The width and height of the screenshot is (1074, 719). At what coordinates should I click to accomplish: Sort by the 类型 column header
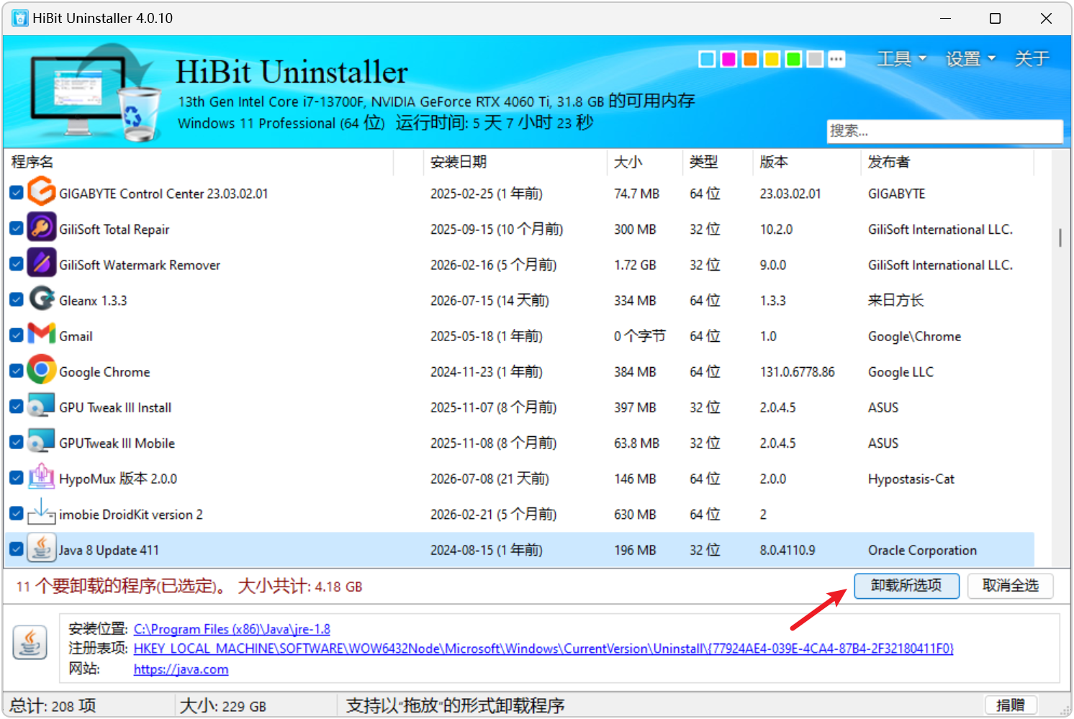tap(718, 162)
